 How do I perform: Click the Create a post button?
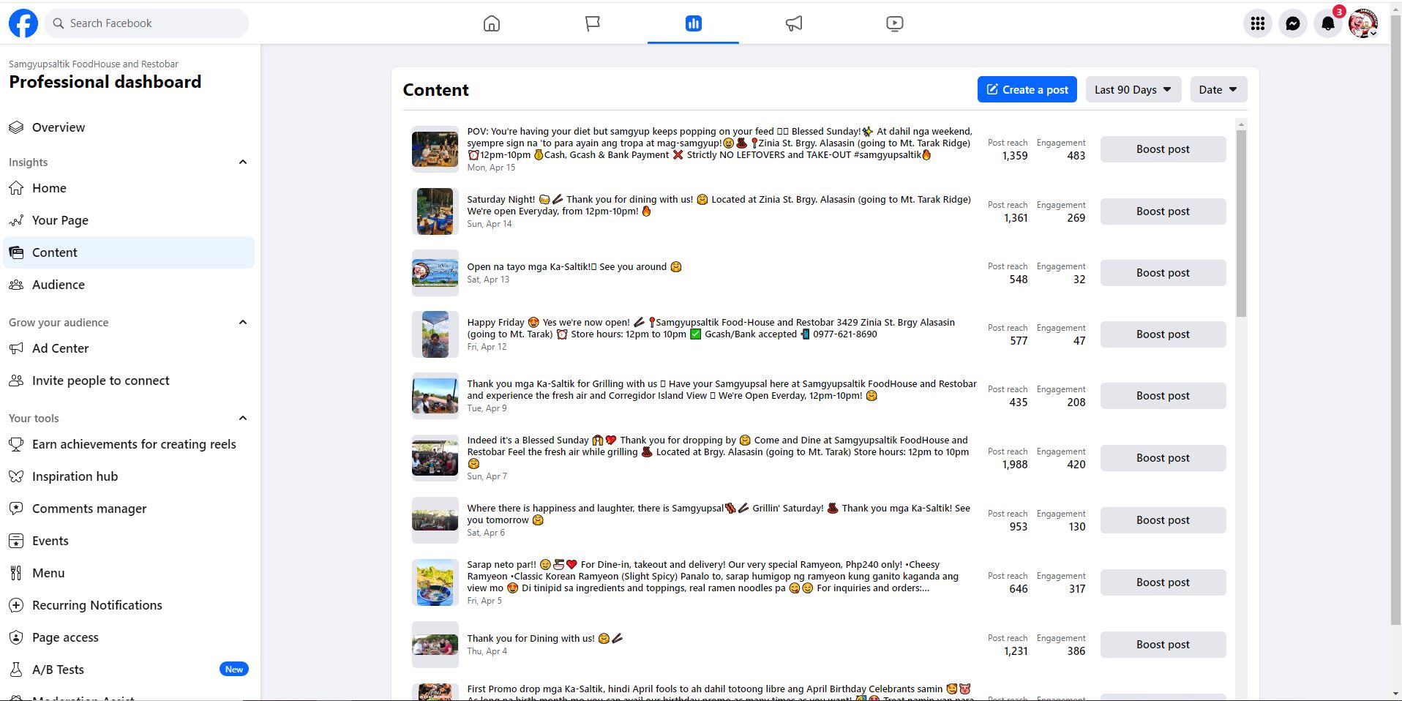pyautogui.click(x=1027, y=89)
